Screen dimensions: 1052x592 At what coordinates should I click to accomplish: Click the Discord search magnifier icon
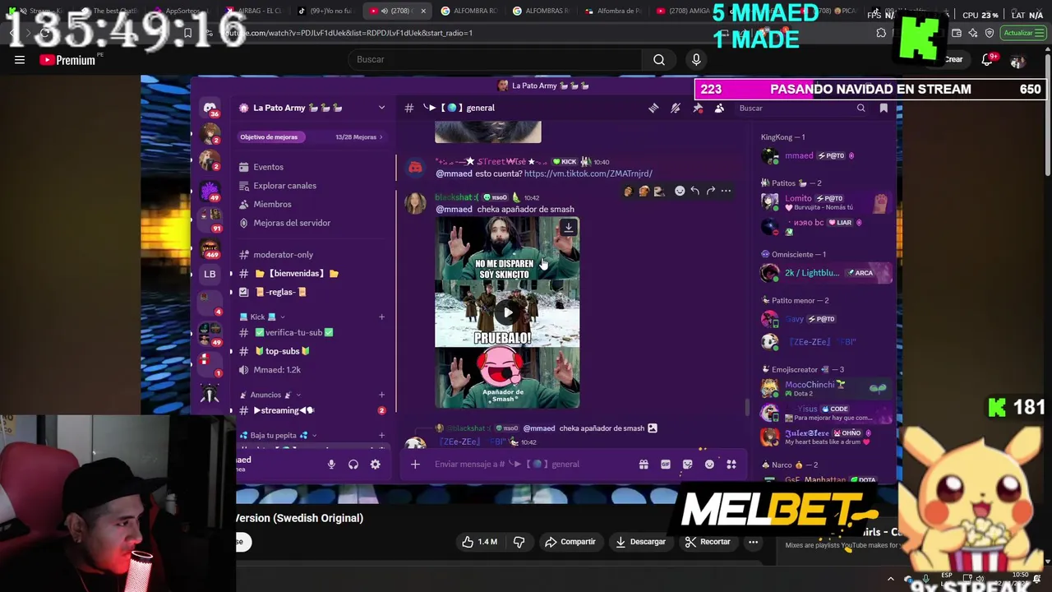point(861,108)
